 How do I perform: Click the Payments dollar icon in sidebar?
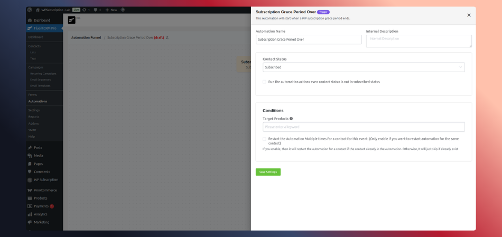click(x=30, y=206)
